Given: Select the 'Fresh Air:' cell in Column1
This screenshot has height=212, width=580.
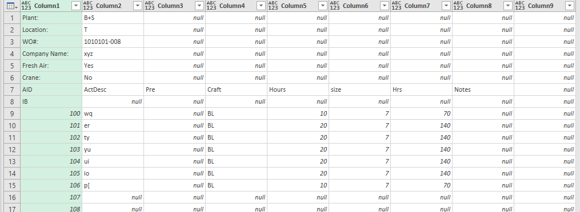Looking at the screenshot, I should click(x=35, y=66).
